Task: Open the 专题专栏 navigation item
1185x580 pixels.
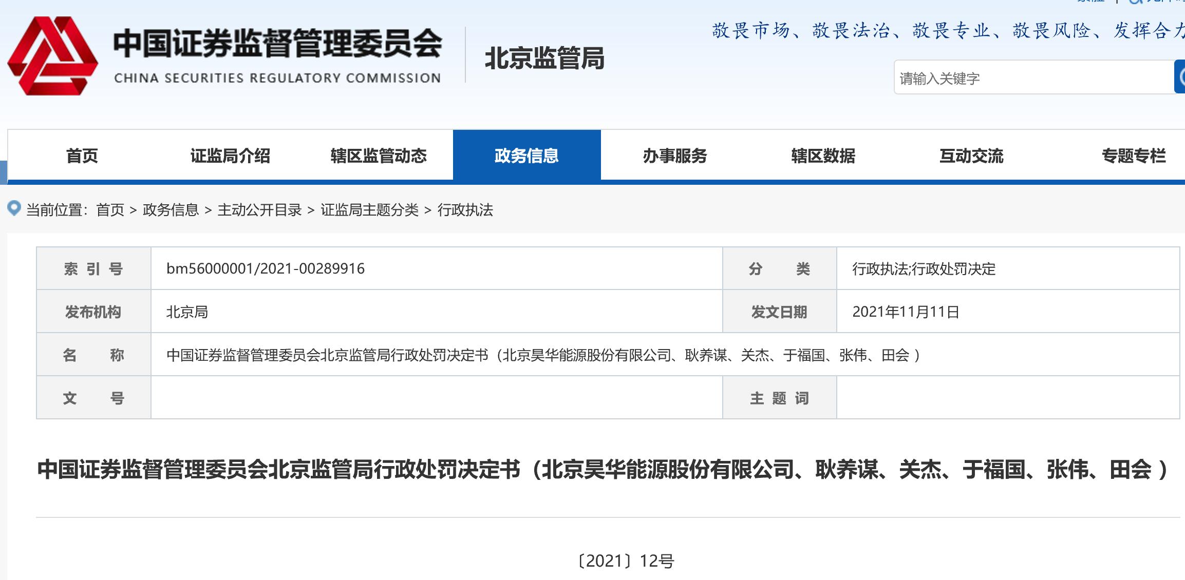Action: (x=1133, y=156)
